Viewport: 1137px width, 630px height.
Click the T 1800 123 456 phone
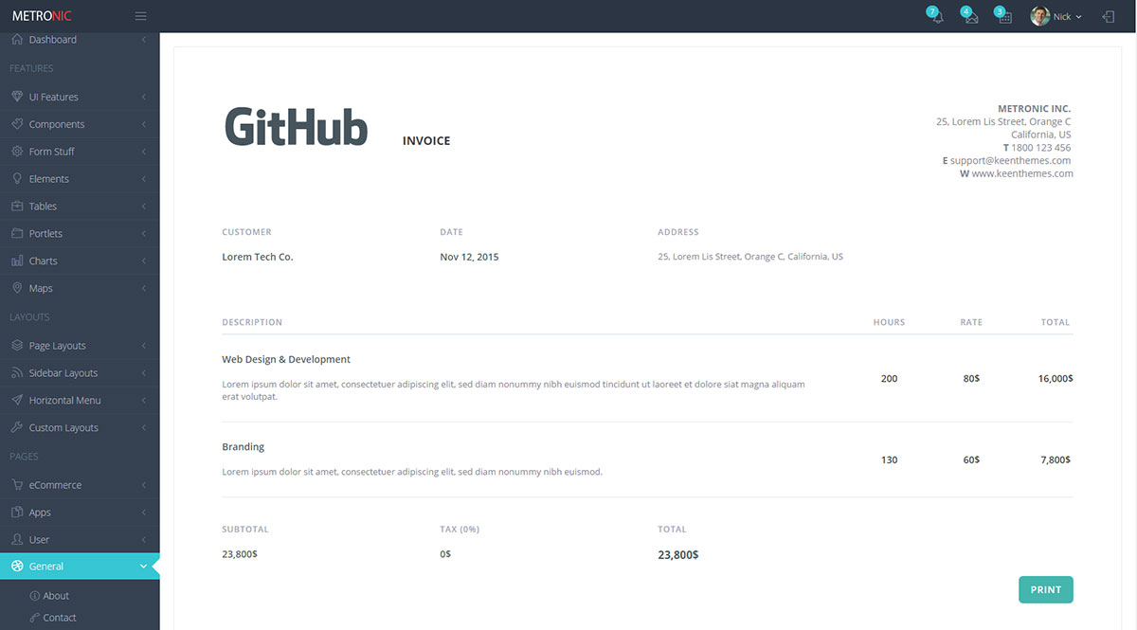[1037, 148]
